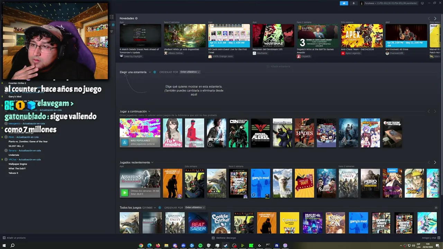Click the Dispatch source link
This screenshot has width=443, height=249.
click(304, 56)
